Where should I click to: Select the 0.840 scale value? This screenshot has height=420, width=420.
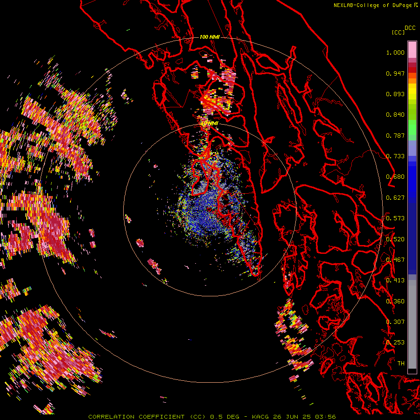(395, 115)
